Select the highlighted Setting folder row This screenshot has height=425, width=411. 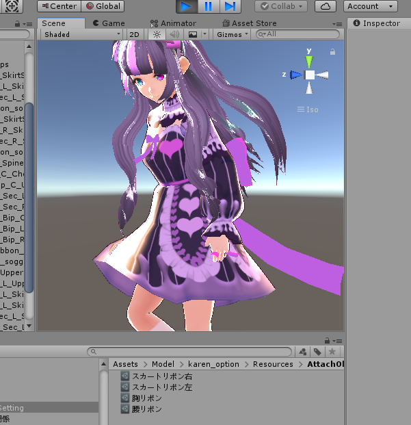[x=49, y=407]
